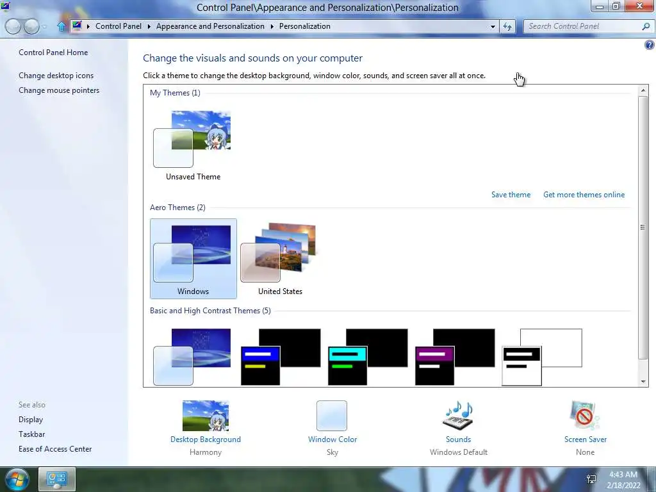This screenshot has height=492, width=656.
Task: Select high contrast theme with blue title bar
Action: pyautogui.click(x=281, y=357)
